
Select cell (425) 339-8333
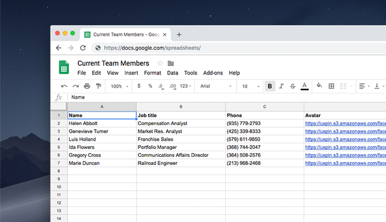point(265,131)
